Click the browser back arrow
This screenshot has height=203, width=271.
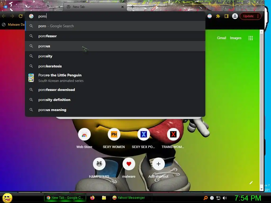pyautogui.click(x=4, y=16)
